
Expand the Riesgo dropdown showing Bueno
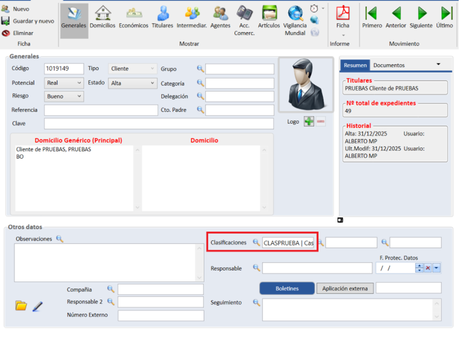click(79, 97)
